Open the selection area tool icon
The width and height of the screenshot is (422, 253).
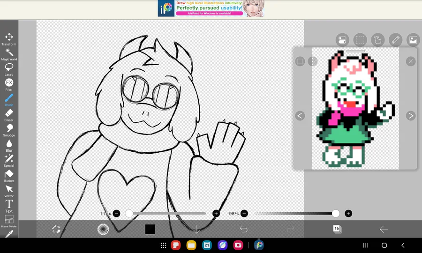click(360, 40)
